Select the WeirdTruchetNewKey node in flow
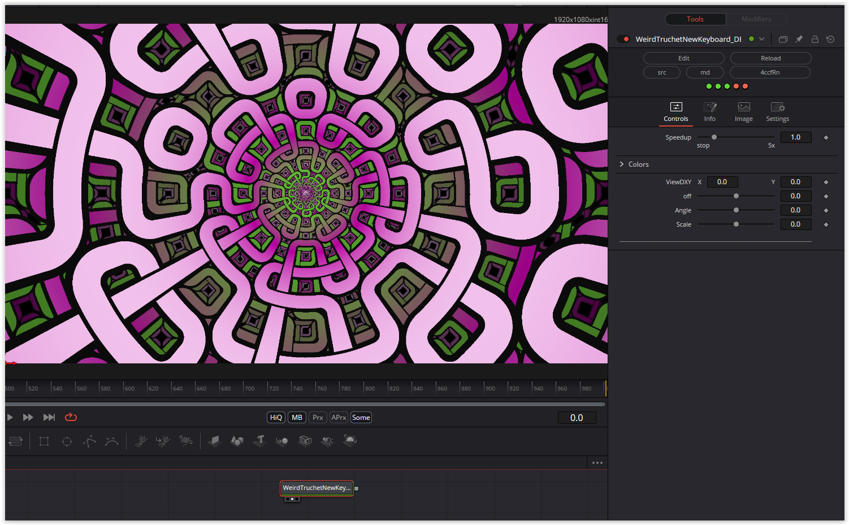 [x=317, y=488]
